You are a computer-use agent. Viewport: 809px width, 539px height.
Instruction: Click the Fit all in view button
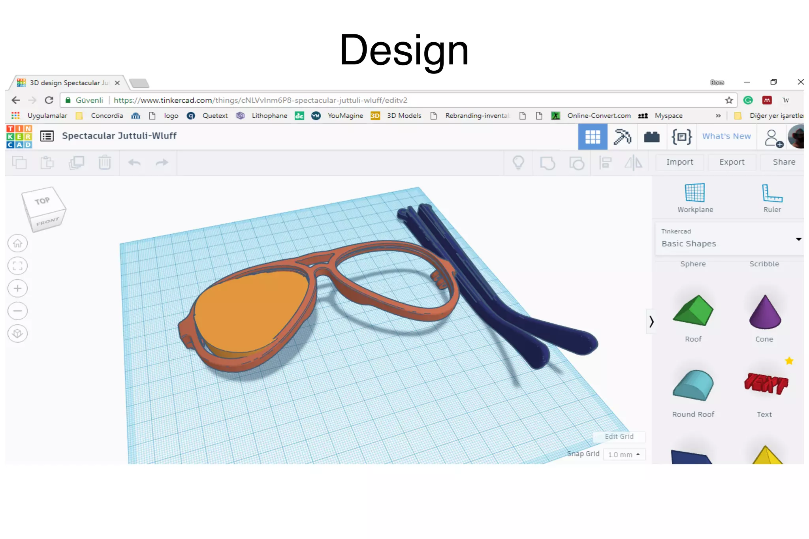(18, 266)
